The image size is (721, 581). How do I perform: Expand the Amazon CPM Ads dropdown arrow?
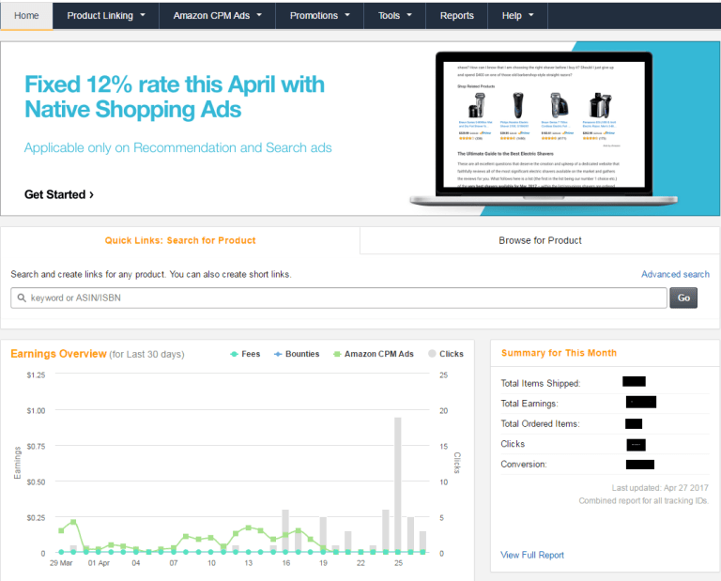(x=259, y=15)
